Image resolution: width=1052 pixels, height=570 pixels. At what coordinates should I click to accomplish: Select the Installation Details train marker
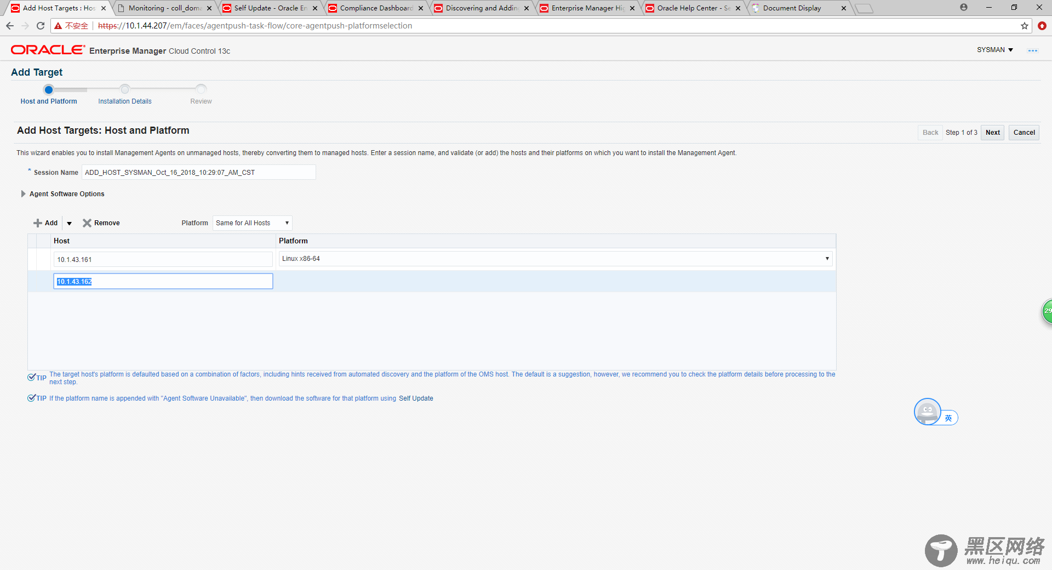click(x=125, y=89)
